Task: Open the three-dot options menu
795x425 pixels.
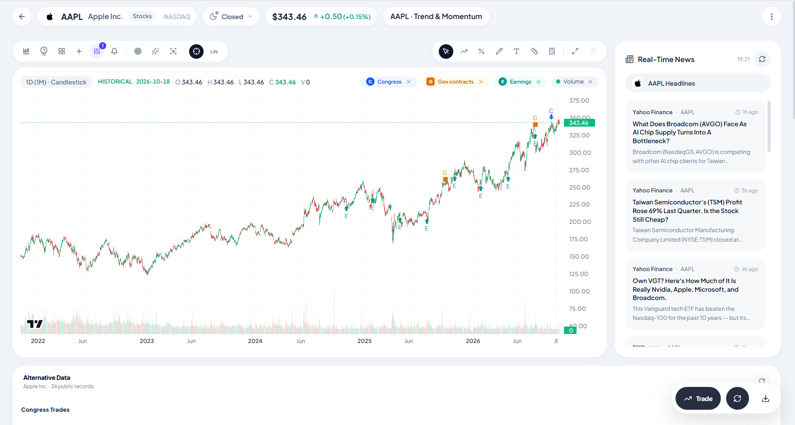Action: 772,17
